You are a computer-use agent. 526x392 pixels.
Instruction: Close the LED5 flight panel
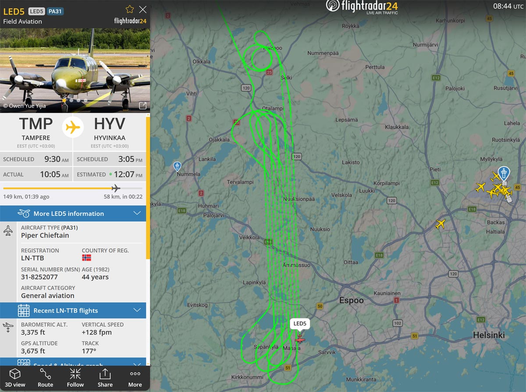(x=142, y=9)
